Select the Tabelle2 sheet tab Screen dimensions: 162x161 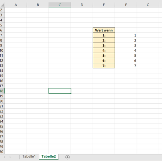coord(48,156)
